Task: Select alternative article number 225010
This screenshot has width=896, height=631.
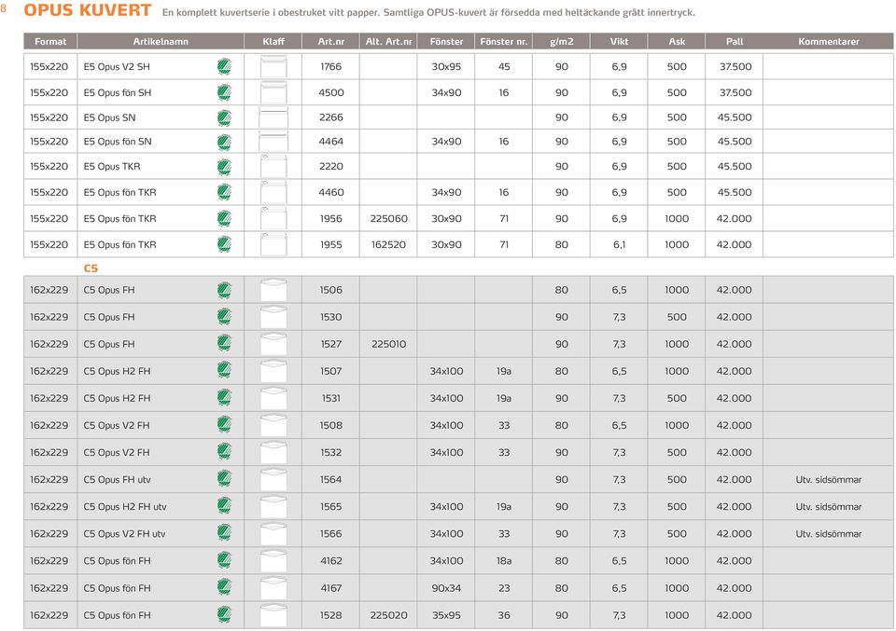Action: click(388, 344)
